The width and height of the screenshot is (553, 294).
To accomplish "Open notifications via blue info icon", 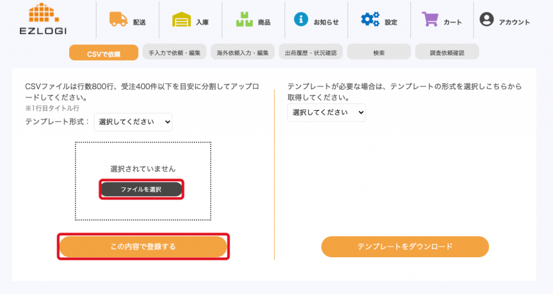I will point(301,19).
